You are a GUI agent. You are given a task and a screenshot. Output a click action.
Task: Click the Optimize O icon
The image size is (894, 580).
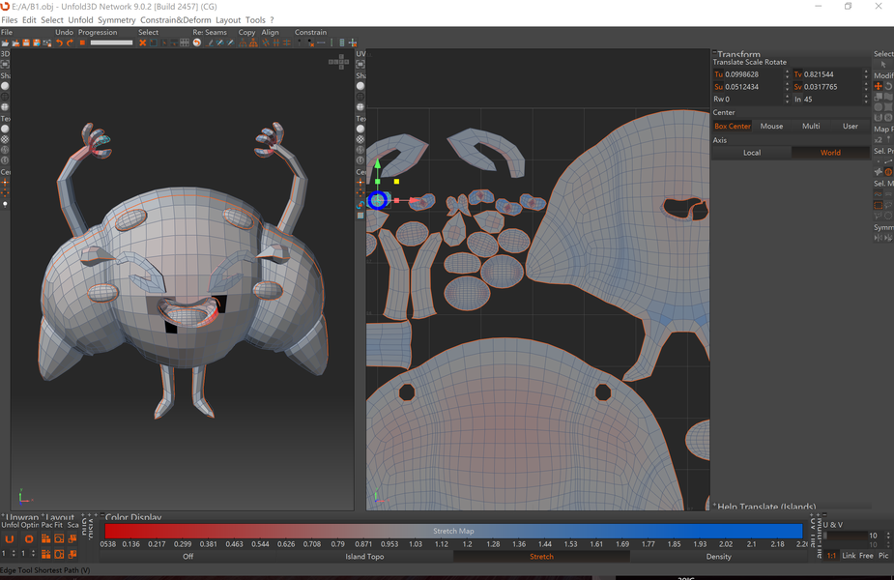click(x=28, y=539)
